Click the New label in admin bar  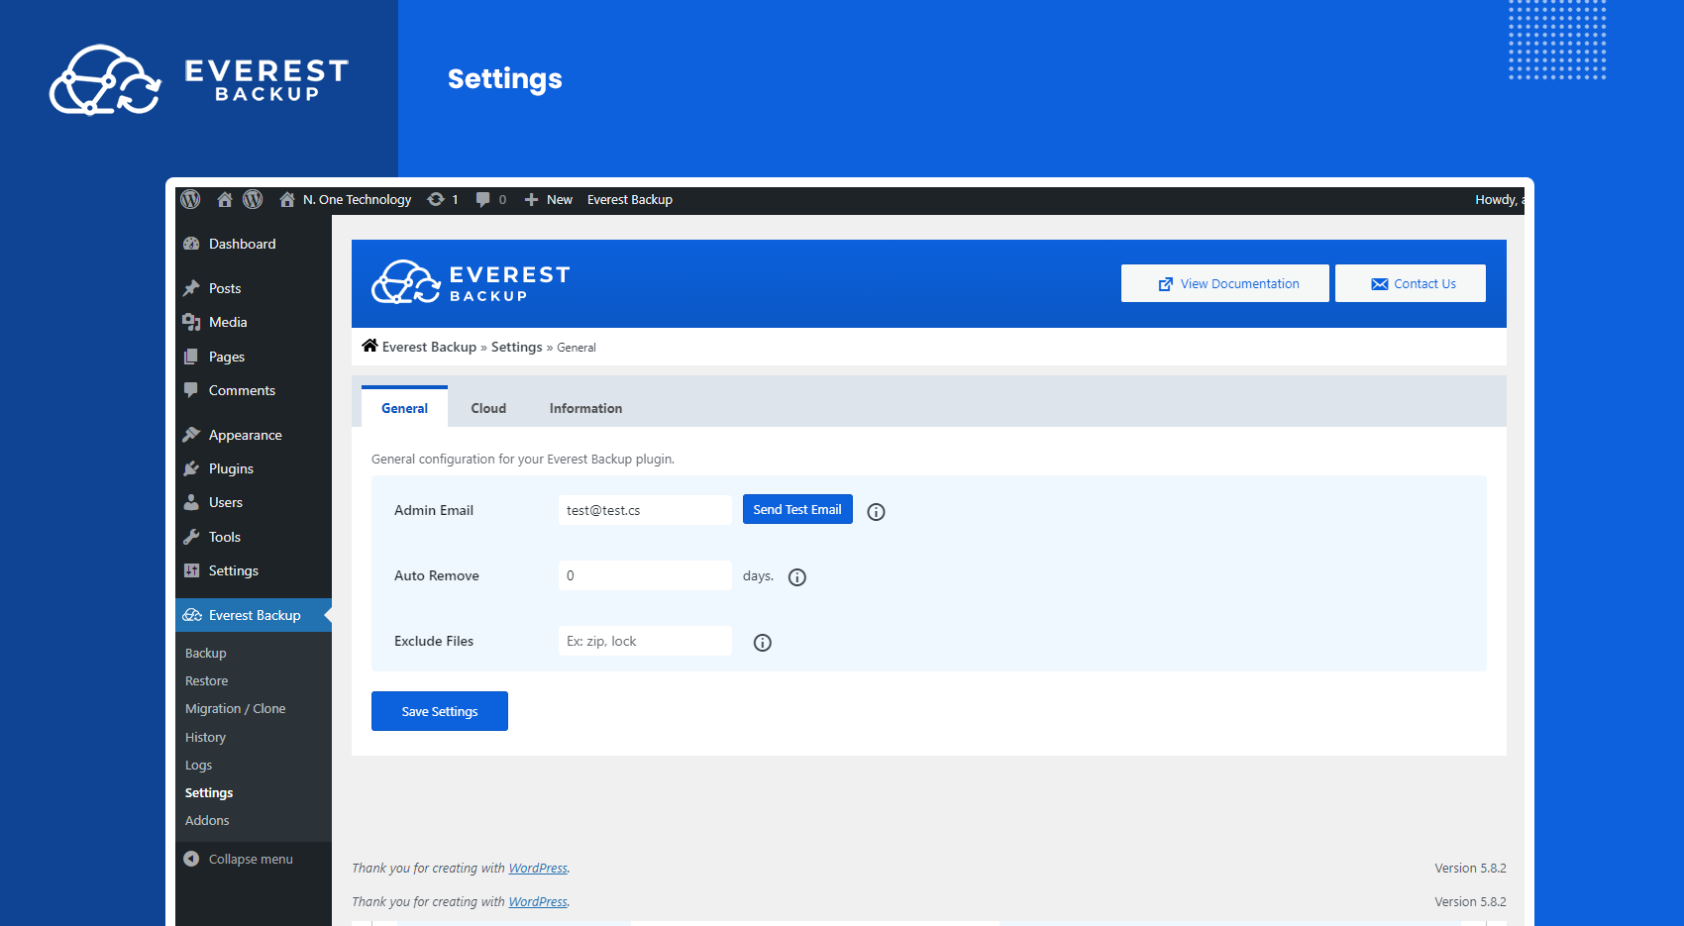click(560, 199)
